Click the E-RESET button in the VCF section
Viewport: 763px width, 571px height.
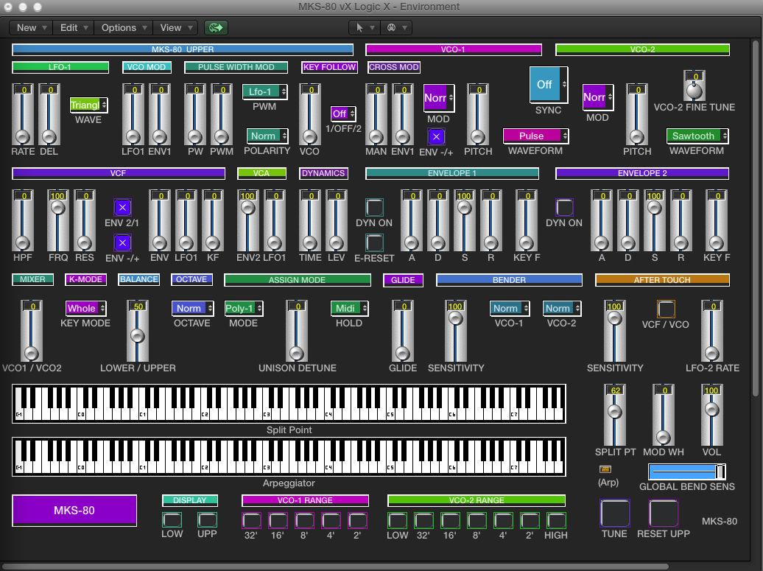click(375, 240)
